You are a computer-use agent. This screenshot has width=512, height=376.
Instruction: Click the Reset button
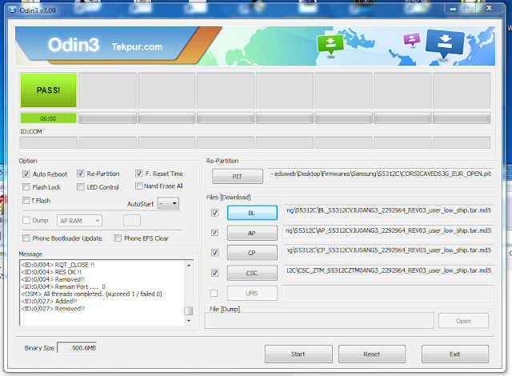pyautogui.click(x=372, y=354)
